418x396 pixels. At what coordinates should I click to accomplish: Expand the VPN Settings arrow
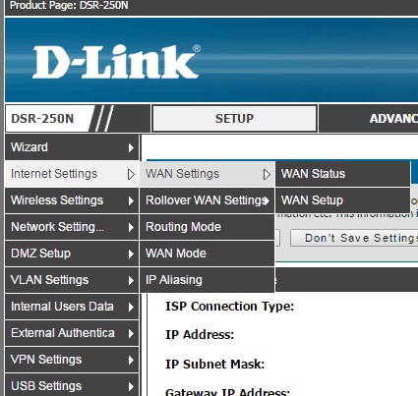(131, 360)
